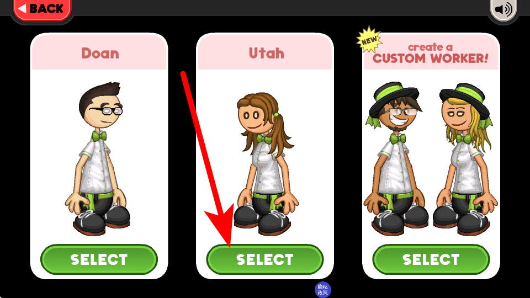Click Doan's character portrait
The height and width of the screenshot is (298, 530).
[x=98, y=158]
